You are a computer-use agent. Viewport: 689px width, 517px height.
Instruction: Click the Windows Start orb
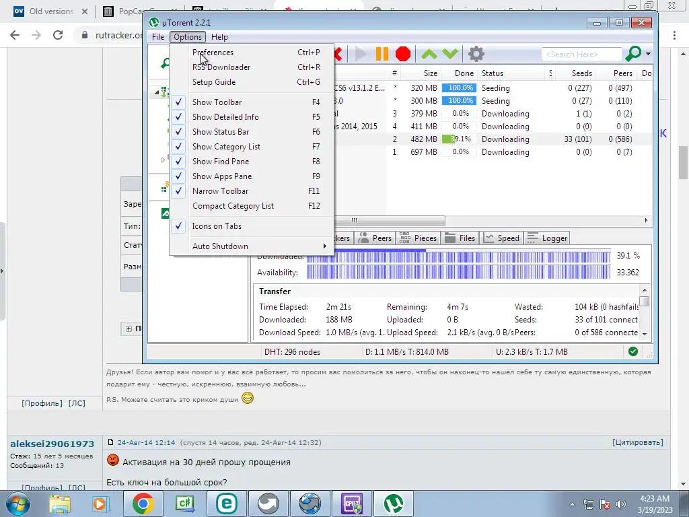tap(18, 504)
